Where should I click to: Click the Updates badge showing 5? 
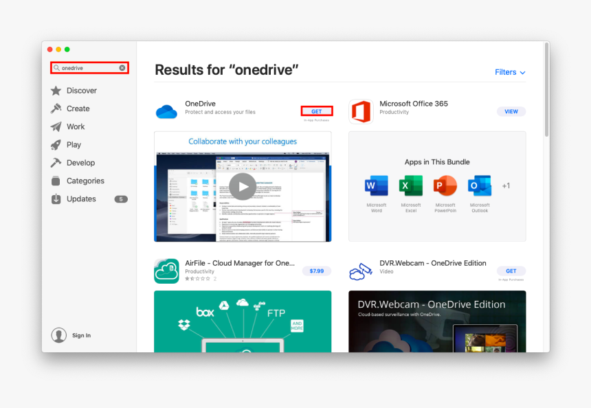pos(121,199)
